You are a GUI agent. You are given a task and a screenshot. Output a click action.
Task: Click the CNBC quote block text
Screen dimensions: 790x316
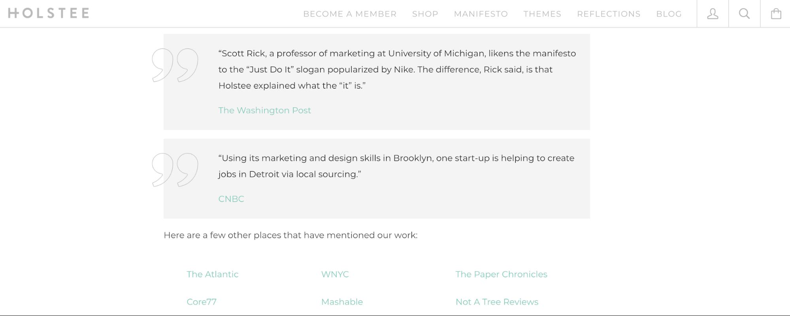coord(396,166)
